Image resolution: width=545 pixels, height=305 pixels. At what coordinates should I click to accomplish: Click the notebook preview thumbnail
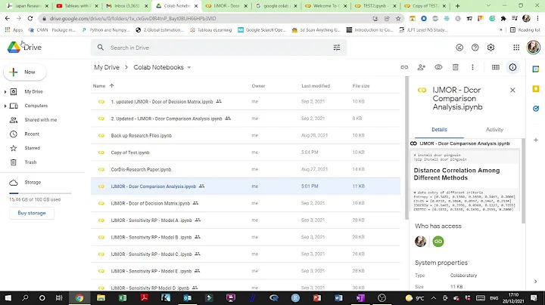(x=465, y=180)
